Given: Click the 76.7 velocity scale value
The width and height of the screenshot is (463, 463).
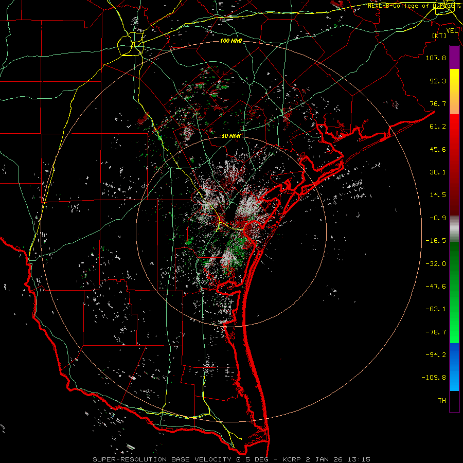Looking at the screenshot, I should coord(438,103).
